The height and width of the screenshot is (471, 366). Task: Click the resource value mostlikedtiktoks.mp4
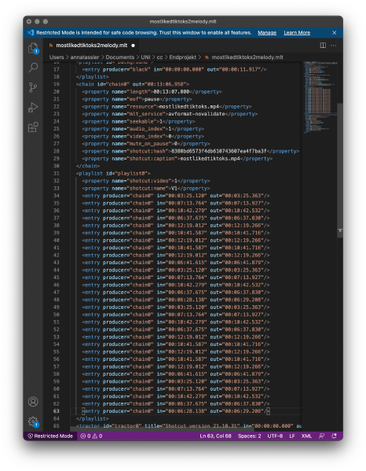(189, 107)
